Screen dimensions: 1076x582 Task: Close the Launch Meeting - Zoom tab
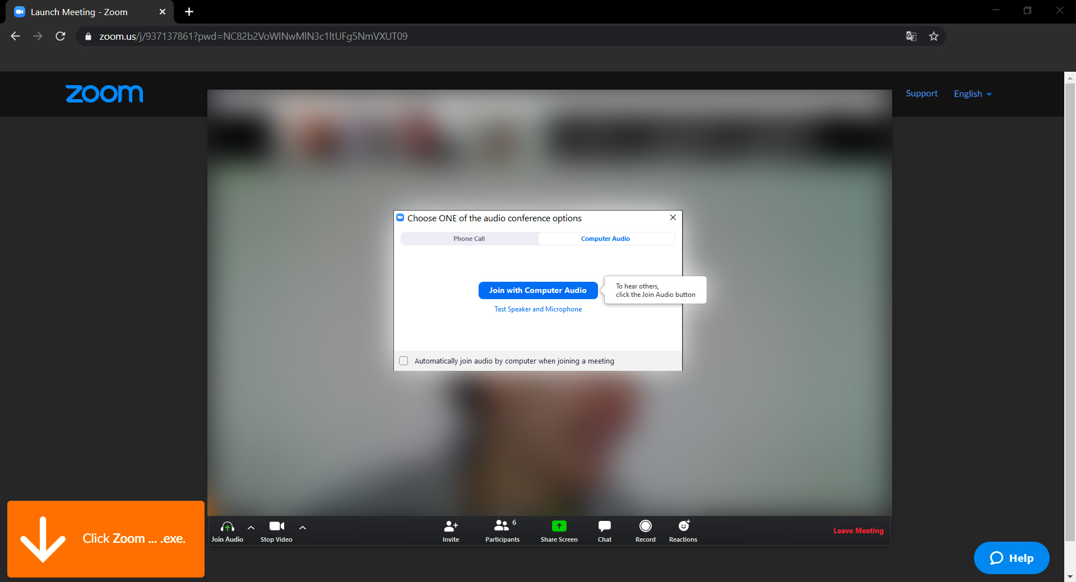[163, 12]
